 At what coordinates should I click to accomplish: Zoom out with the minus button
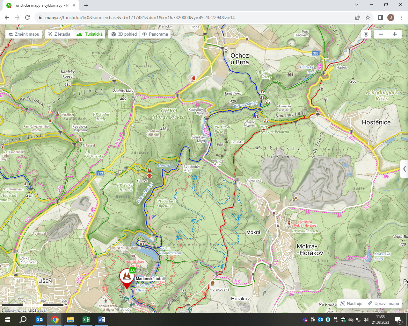coord(381,34)
